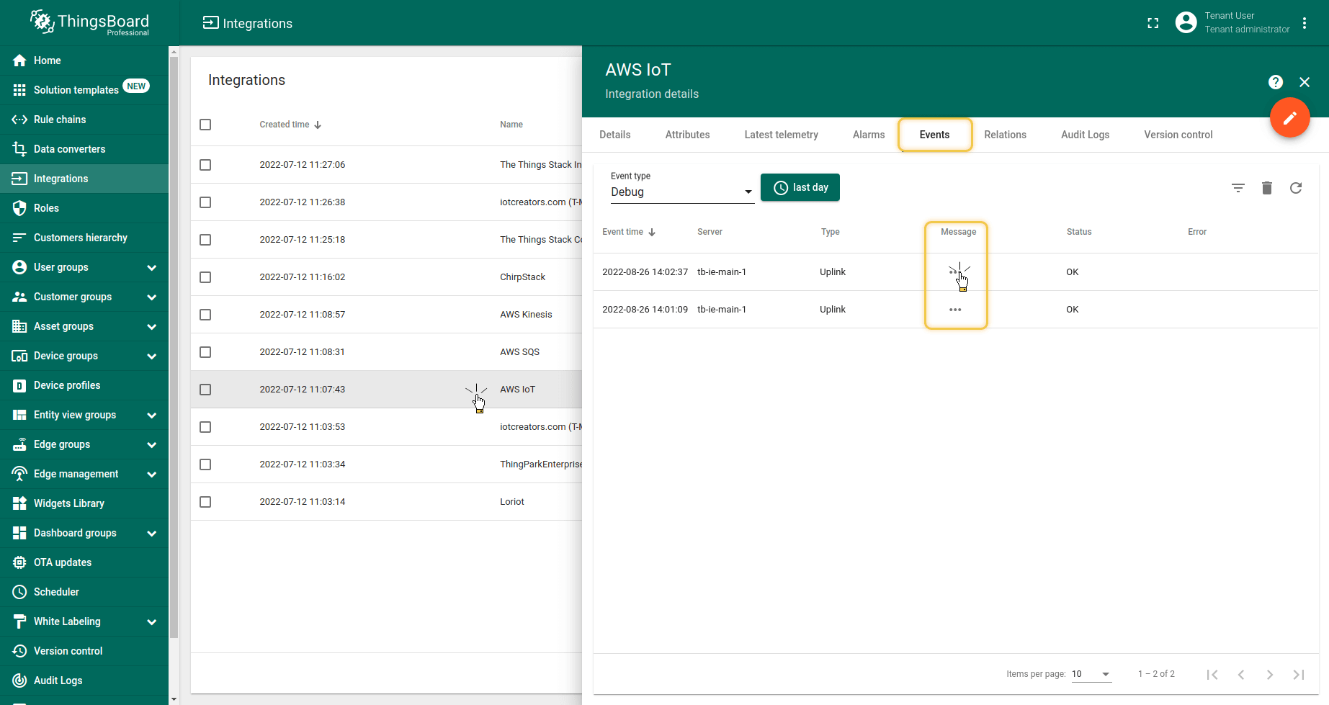Select the ChirpStack integration checkbox
Image resolution: width=1329 pixels, height=705 pixels.
point(205,277)
